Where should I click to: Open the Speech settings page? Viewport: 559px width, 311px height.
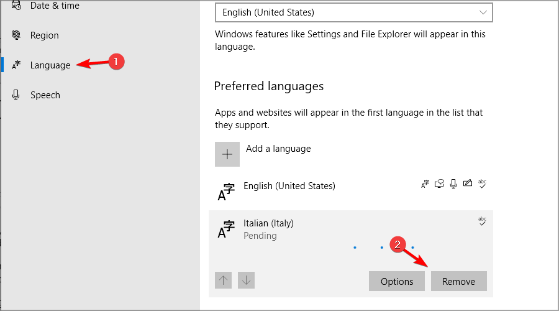pos(45,95)
